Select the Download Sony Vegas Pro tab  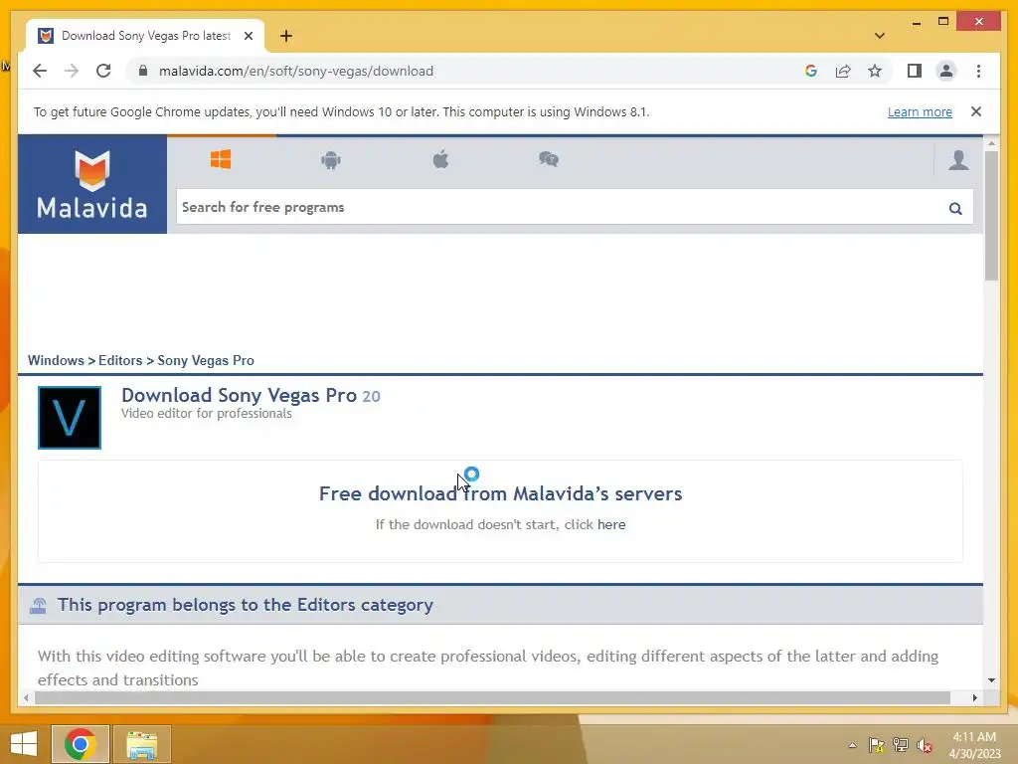(145, 36)
